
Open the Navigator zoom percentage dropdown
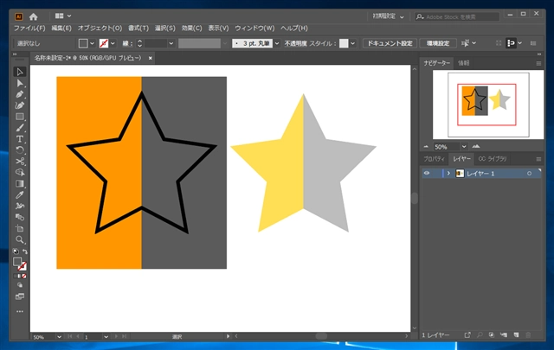point(464,146)
